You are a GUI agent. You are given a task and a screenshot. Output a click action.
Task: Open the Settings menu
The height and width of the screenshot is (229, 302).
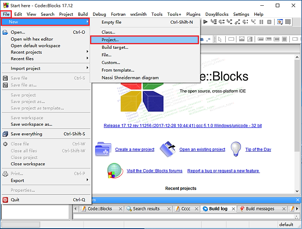(241, 14)
